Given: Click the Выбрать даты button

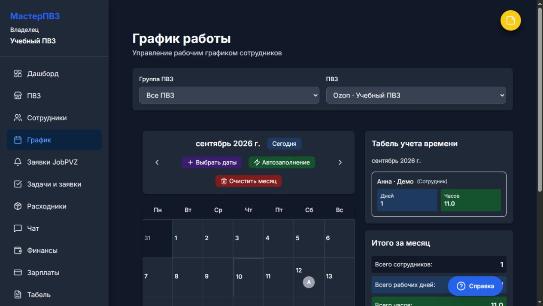Looking at the screenshot, I should pyautogui.click(x=212, y=162).
